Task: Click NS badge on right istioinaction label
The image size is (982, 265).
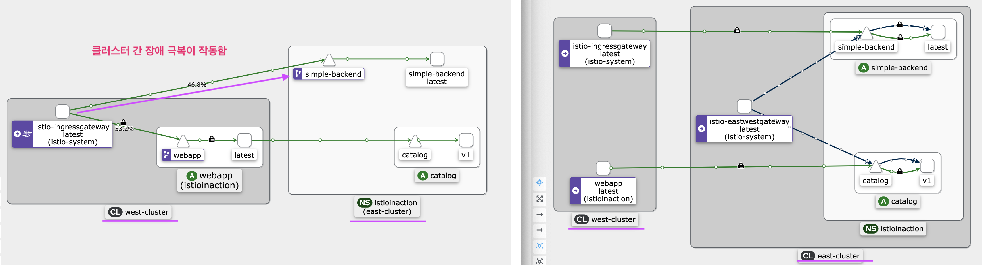Action: [x=871, y=228]
